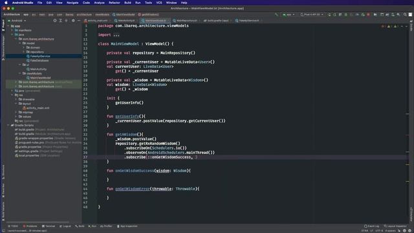Viewport: 414px width, 233px height.
Task: Click the UTF-8 encoding in status bar
Action: [x=379, y=230]
